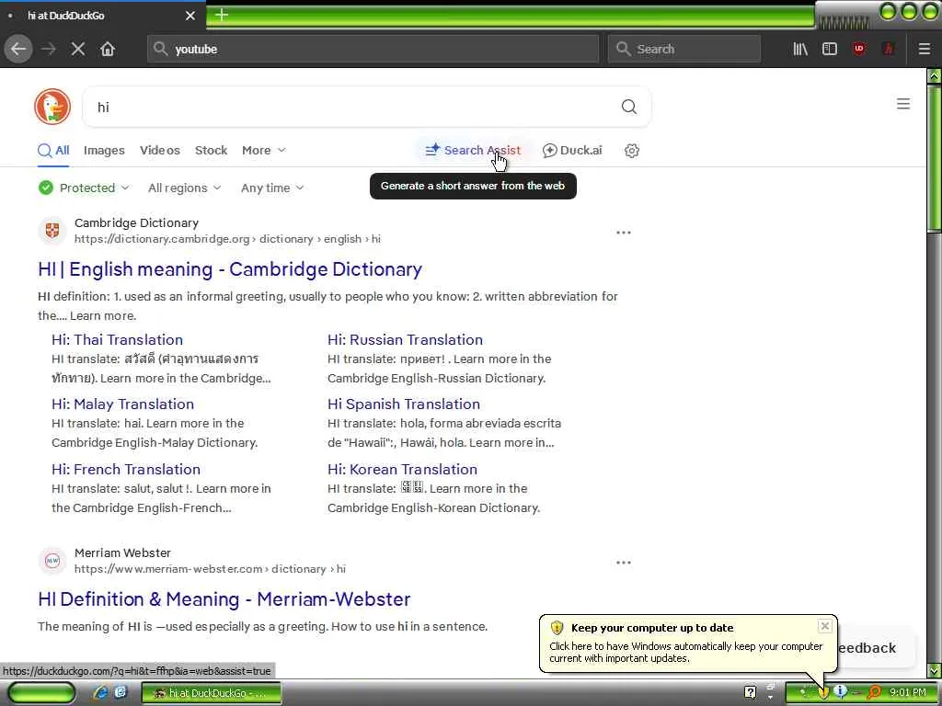Click the scrollbar up arrow
This screenshot has height=706, width=942.
[935, 75]
